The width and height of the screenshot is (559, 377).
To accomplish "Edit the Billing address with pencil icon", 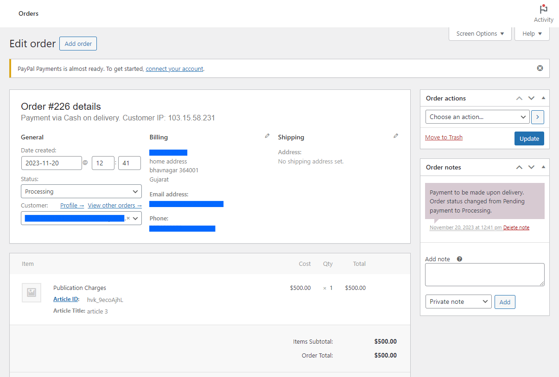I will tap(267, 135).
